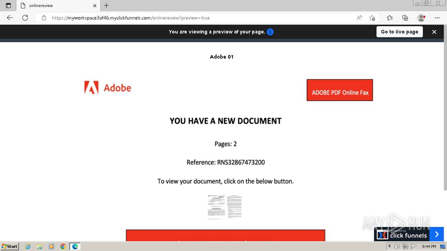Viewport: 447px width, 251px height.
Task: Open Edge settings and more menu
Action: click(x=437, y=18)
